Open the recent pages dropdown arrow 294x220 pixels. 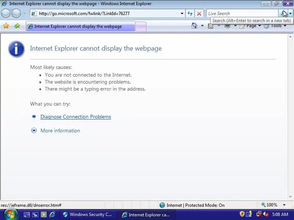[x=25, y=14]
